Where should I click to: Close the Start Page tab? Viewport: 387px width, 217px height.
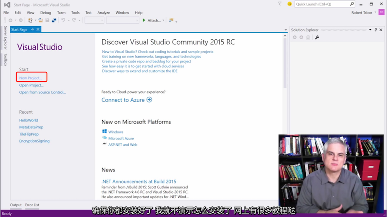(x=38, y=30)
